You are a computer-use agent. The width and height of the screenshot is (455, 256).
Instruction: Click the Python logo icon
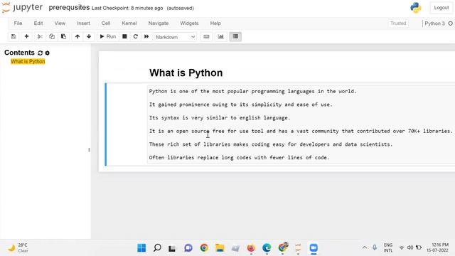(x=415, y=8)
